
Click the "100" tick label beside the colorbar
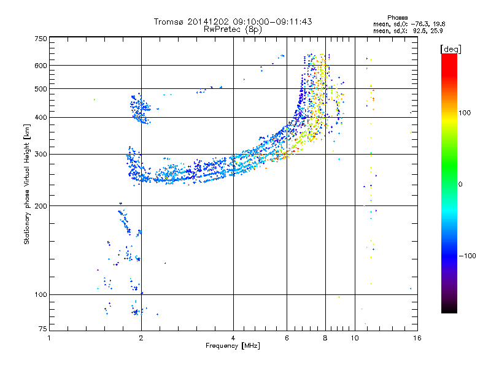coord(465,113)
